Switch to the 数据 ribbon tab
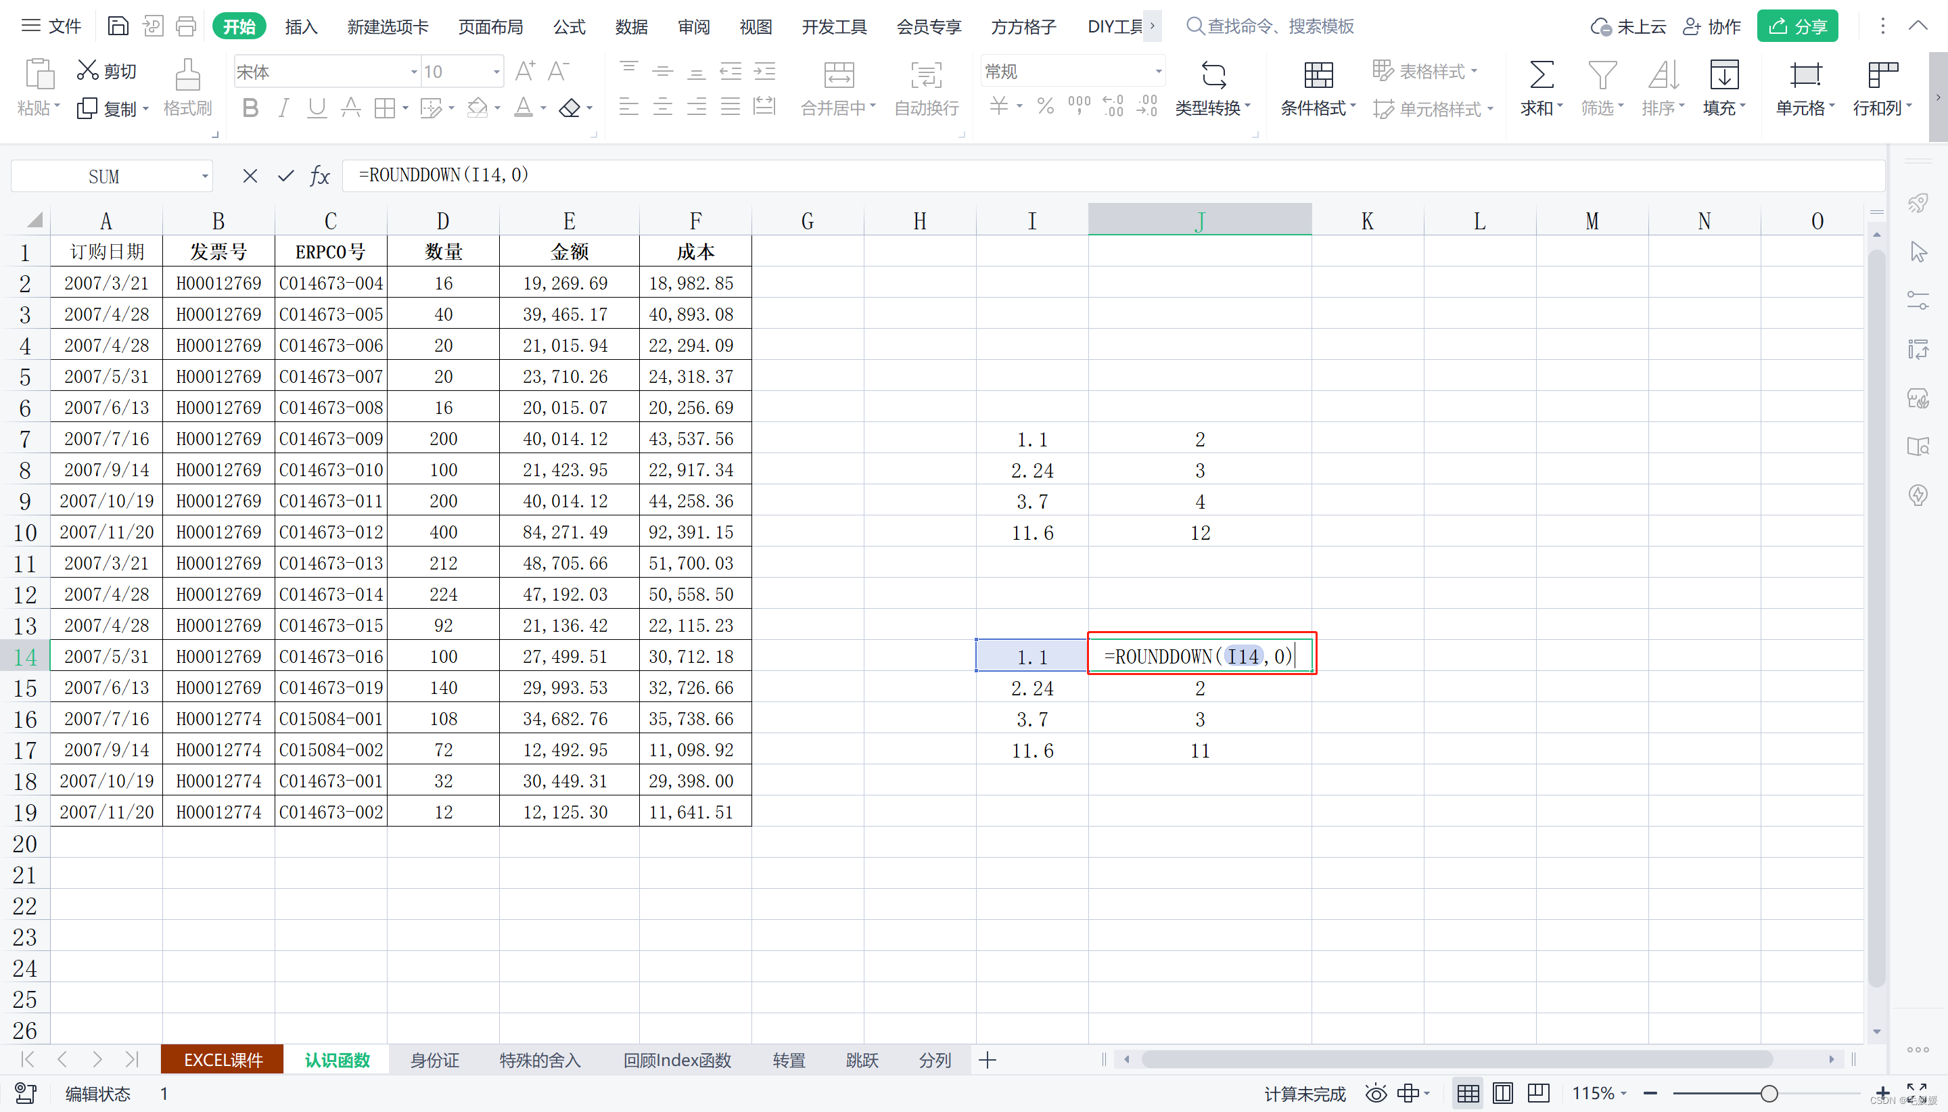This screenshot has width=1948, height=1112. click(632, 27)
